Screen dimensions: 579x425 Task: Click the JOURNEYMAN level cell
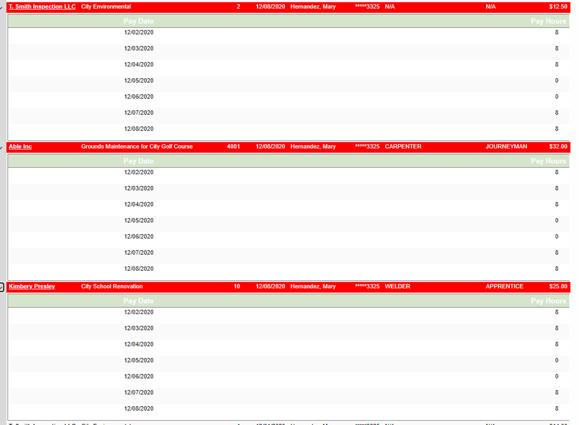506,147
